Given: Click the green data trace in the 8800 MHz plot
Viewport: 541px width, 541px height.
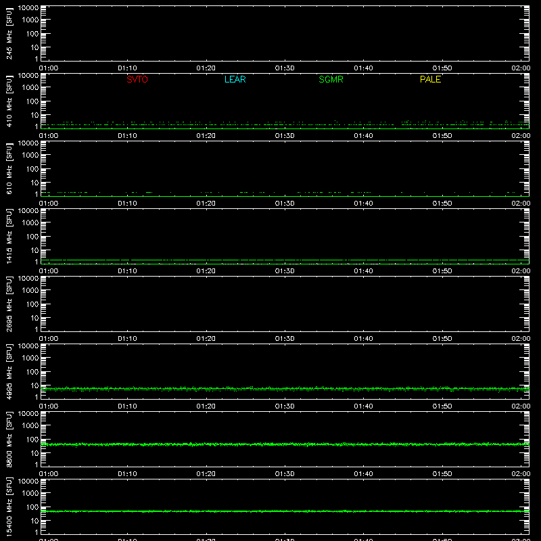Looking at the screenshot, I should 285,444.
